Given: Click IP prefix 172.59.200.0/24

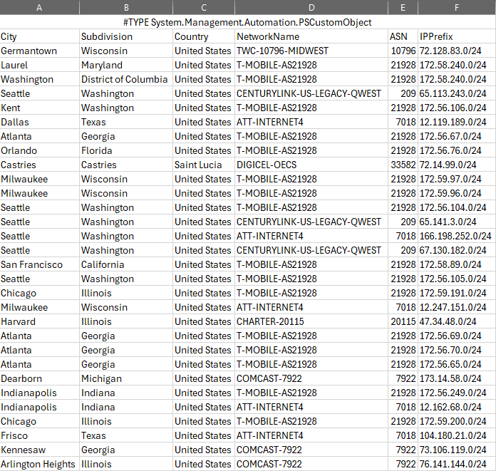Looking at the screenshot, I should pos(457,420).
